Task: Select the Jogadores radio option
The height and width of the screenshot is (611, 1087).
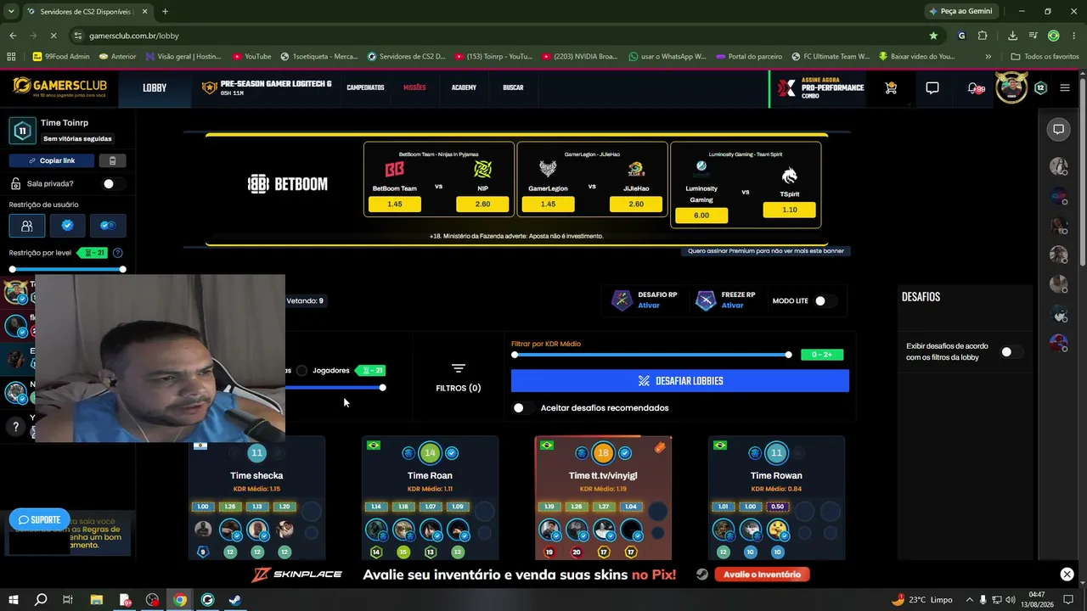Action: [x=301, y=371]
